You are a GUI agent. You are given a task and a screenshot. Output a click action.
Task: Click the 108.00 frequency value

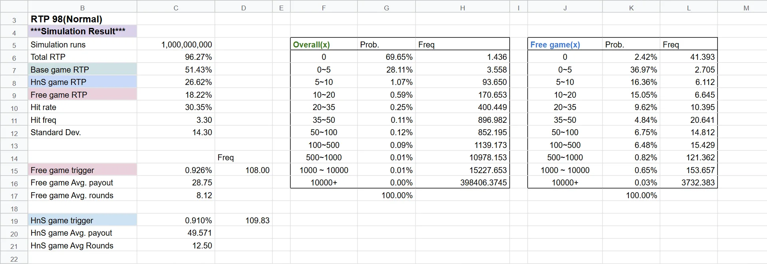click(244, 170)
